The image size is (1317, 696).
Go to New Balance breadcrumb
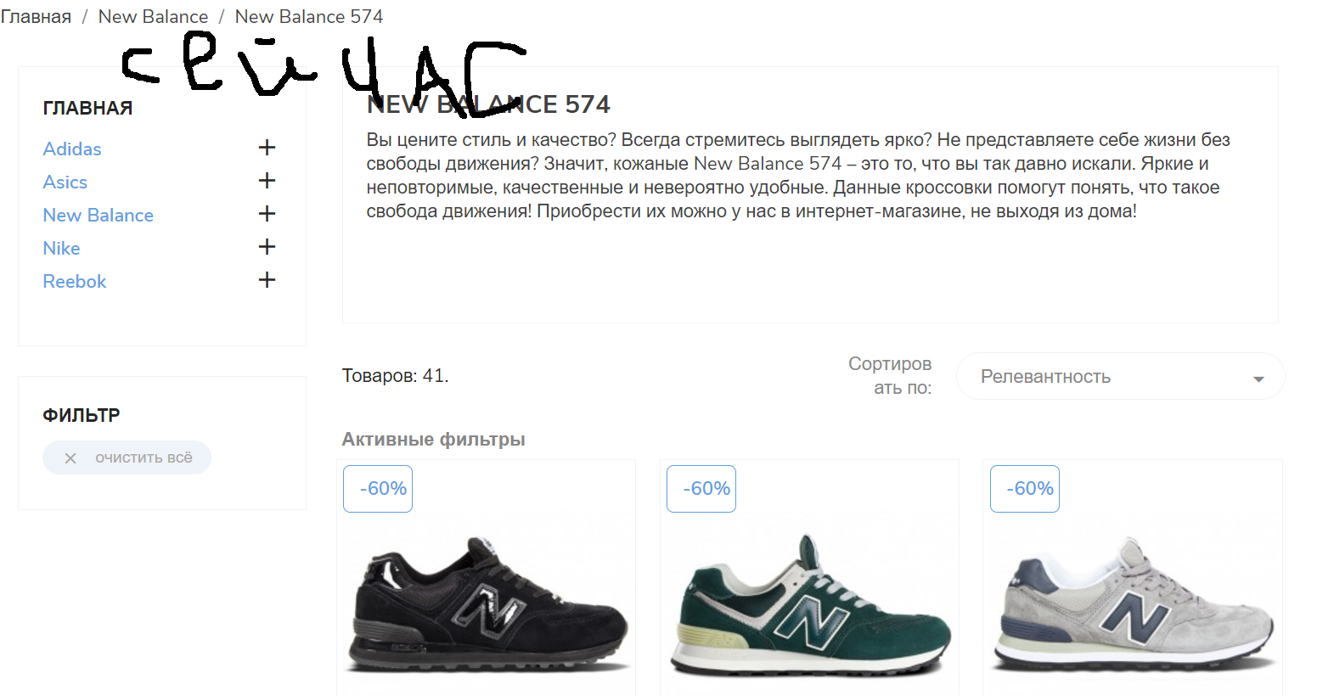pos(153,16)
